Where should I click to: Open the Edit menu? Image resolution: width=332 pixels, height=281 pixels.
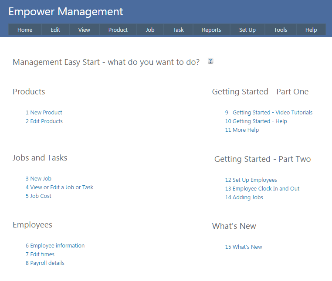pos(55,30)
